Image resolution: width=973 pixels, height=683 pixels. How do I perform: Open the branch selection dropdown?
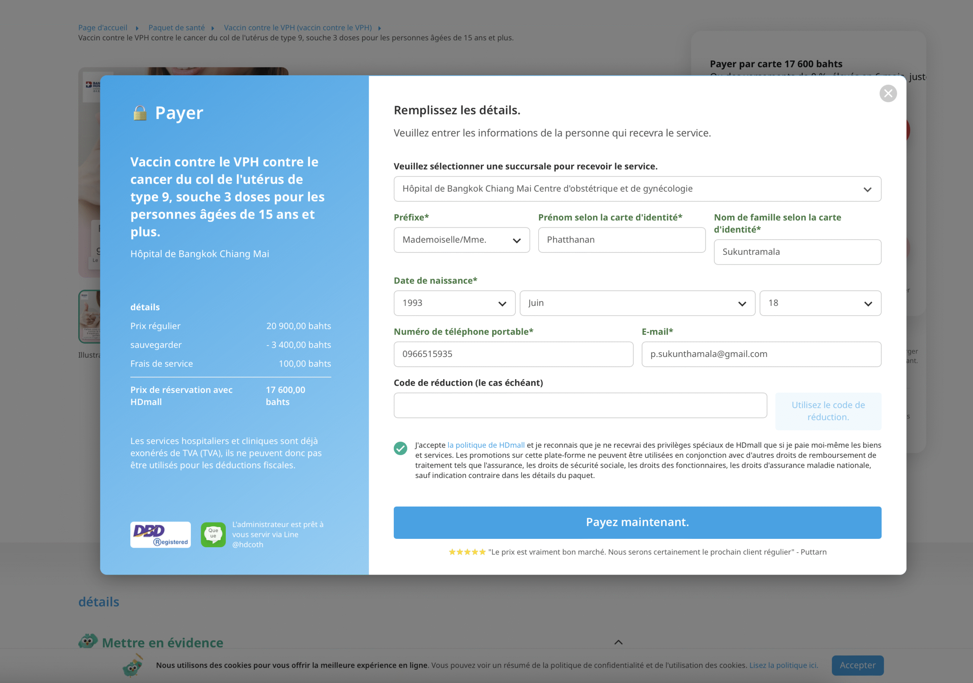[637, 189]
